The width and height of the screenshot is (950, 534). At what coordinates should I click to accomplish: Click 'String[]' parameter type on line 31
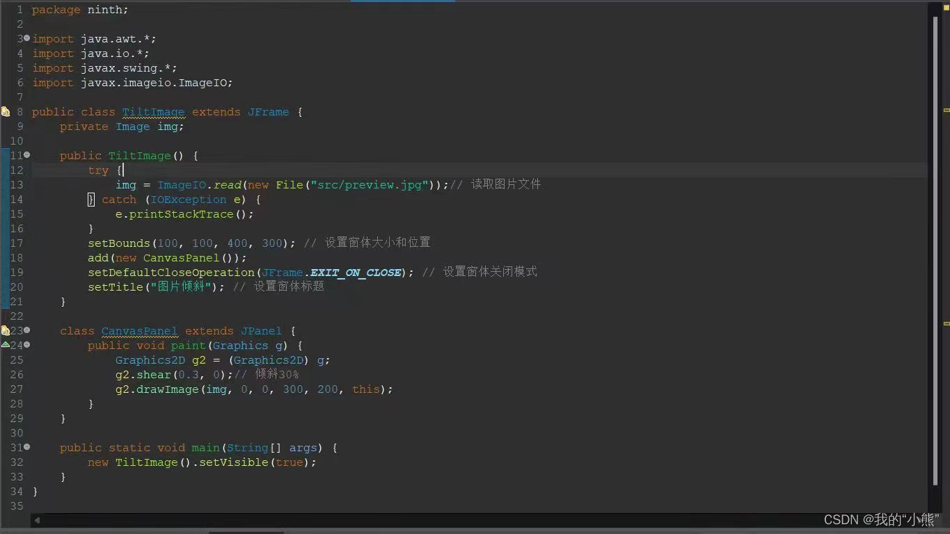(254, 448)
